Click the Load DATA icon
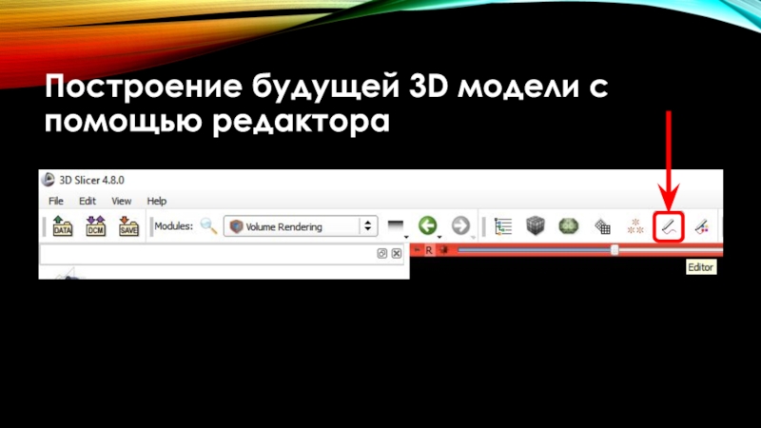Image resolution: width=761 pixels, height=428 pixels. pos(63,226)
